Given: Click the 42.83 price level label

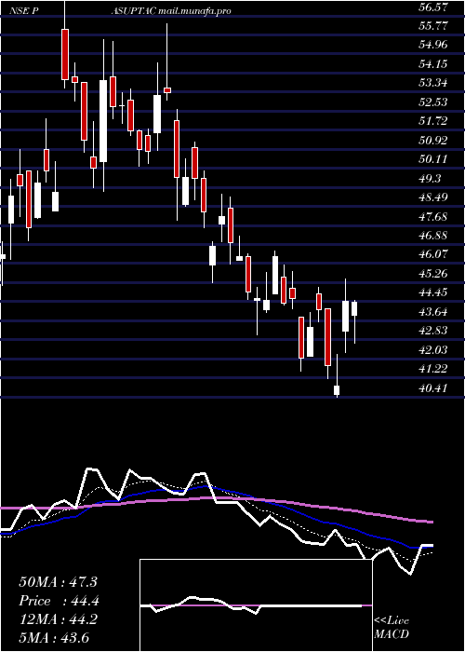Looking at the screenshot, I should point(434,331).
